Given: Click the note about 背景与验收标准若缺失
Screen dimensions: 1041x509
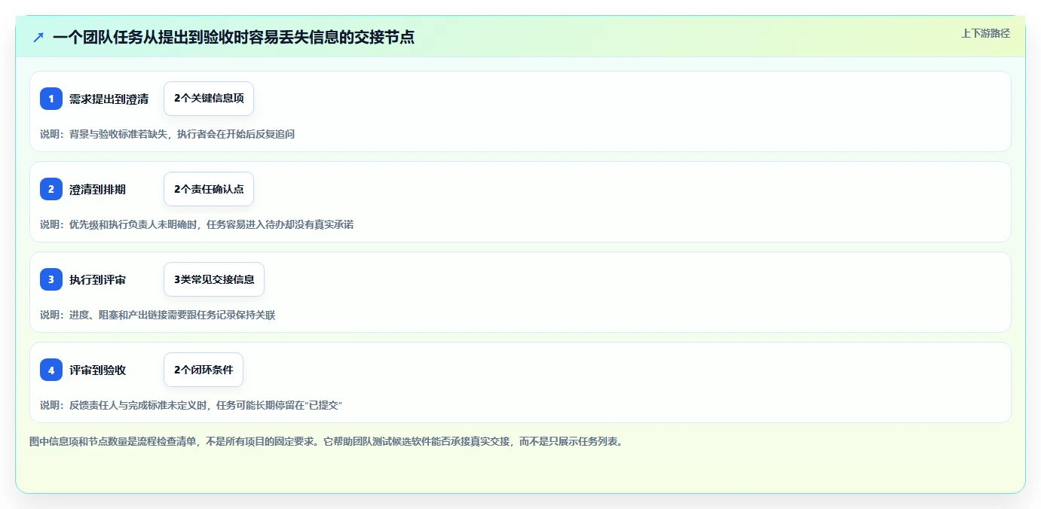Looking at the screenshot, I should pyautogui.click(x=167, y=134).
